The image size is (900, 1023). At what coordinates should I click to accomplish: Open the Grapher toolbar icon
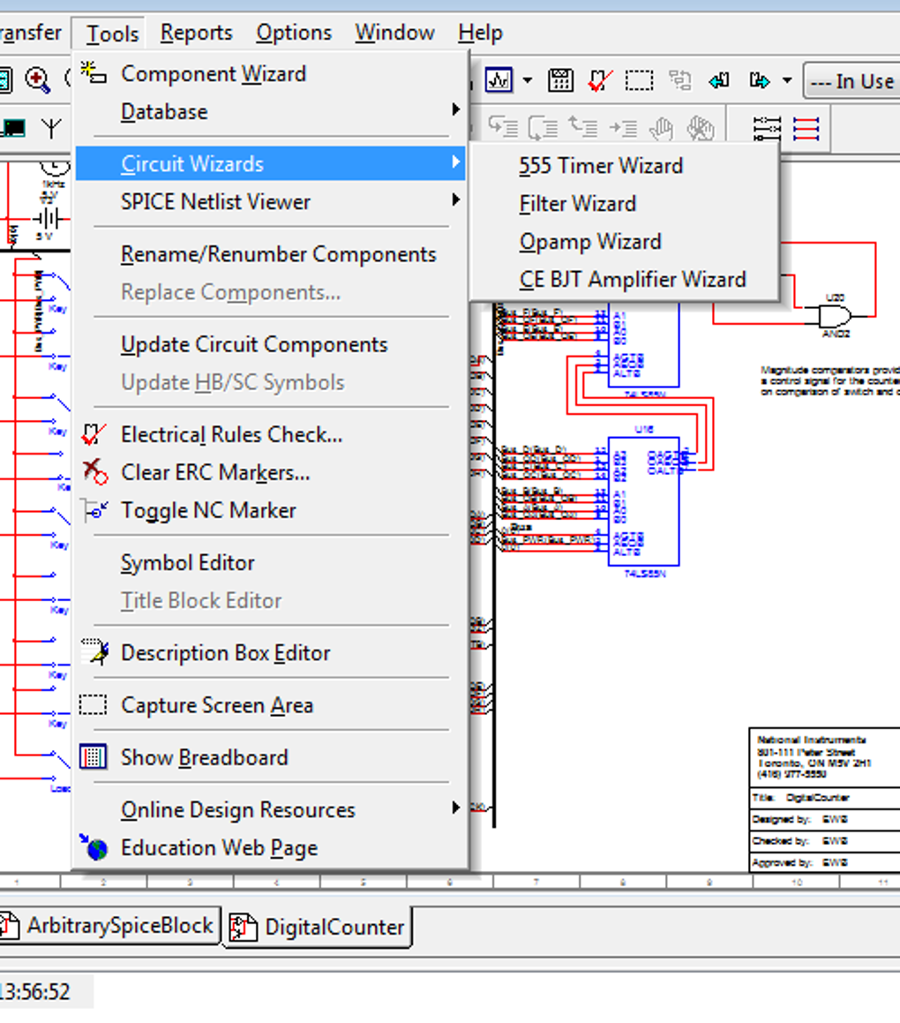[x=499, y=80]
